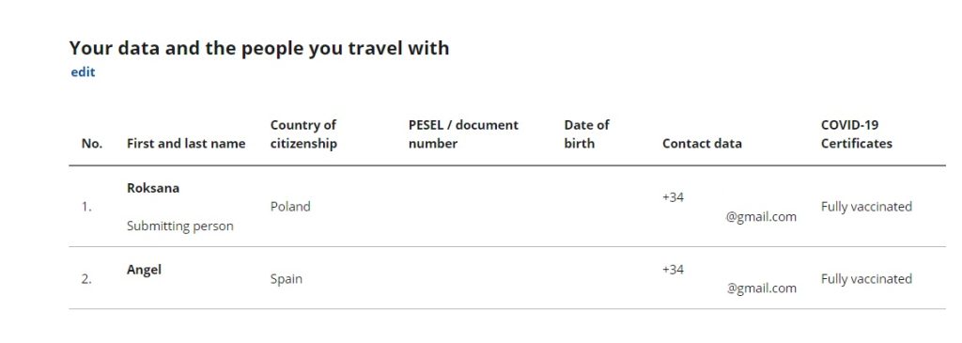Select the name Angel in row two
The image size is (962, 343).
point(144,270)
